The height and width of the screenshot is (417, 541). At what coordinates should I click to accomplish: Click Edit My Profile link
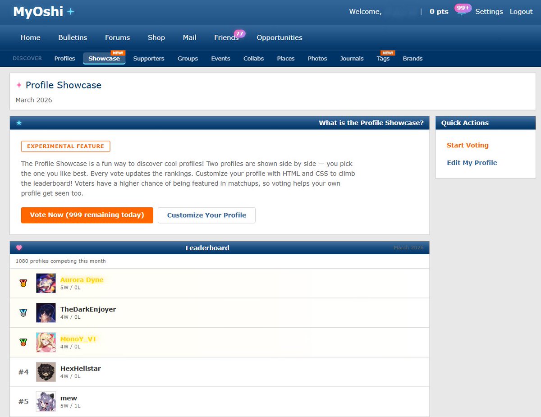(x=472, y=163)
